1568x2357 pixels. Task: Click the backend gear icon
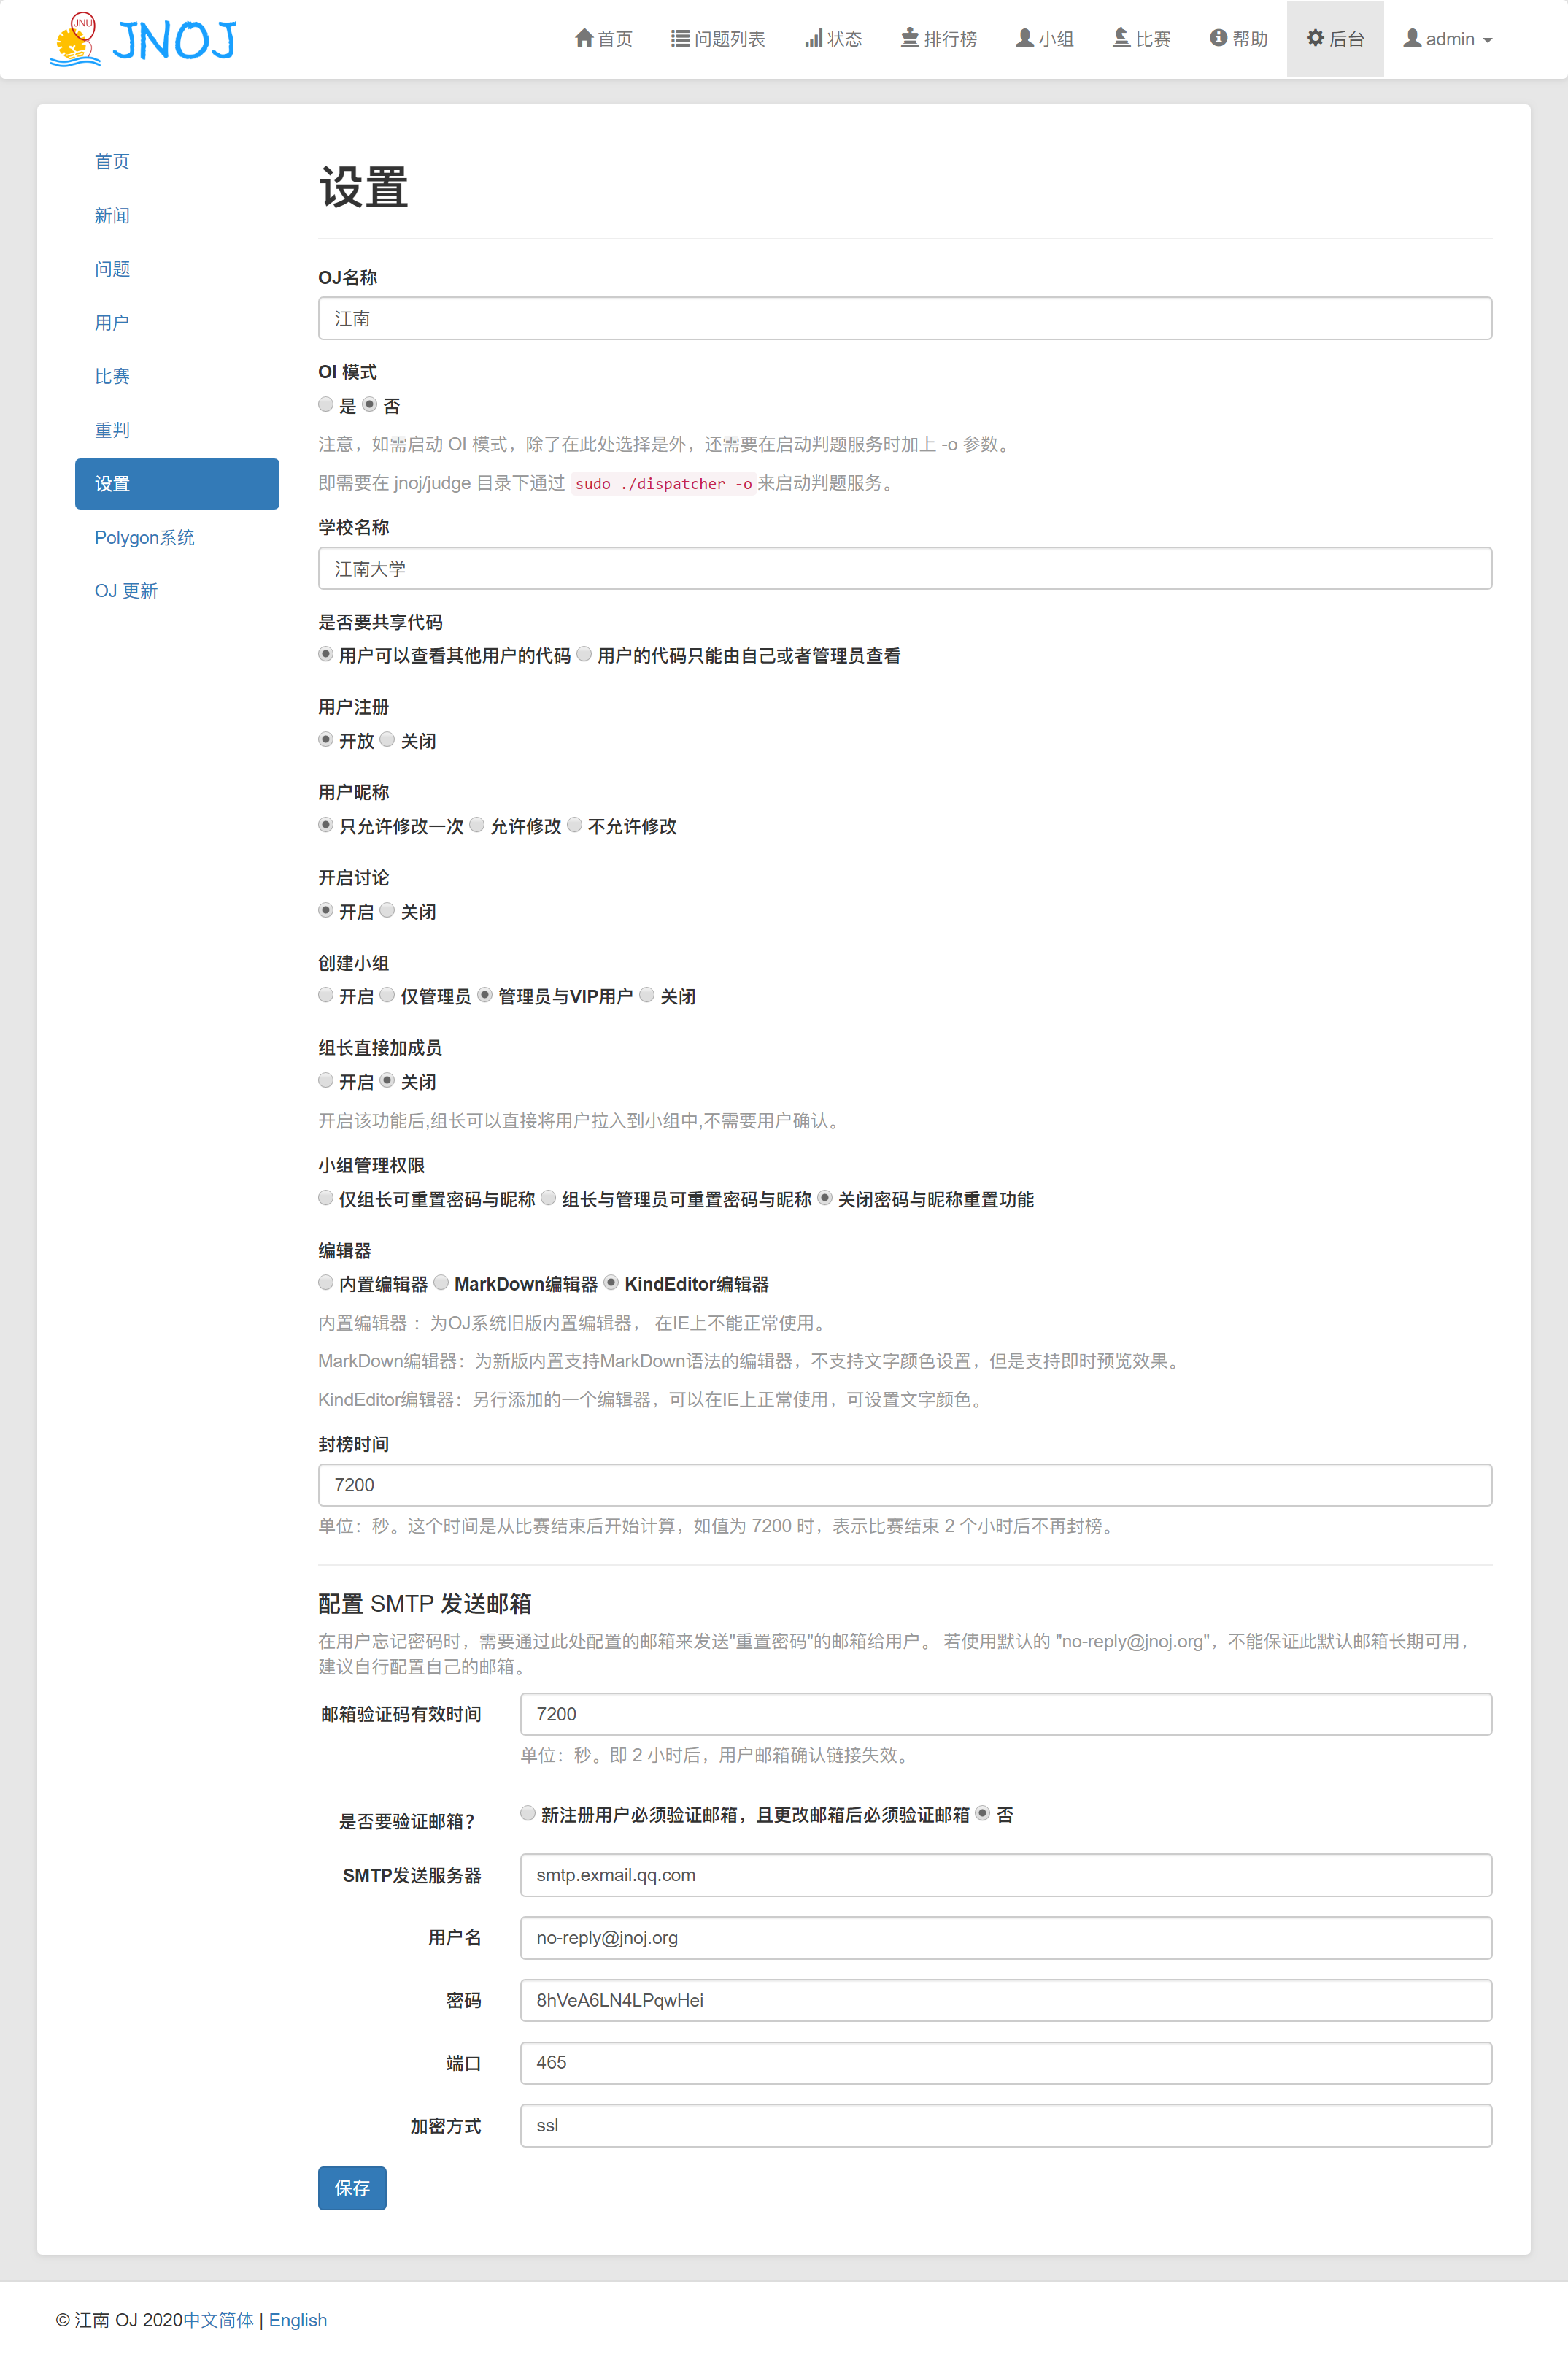1315,38
